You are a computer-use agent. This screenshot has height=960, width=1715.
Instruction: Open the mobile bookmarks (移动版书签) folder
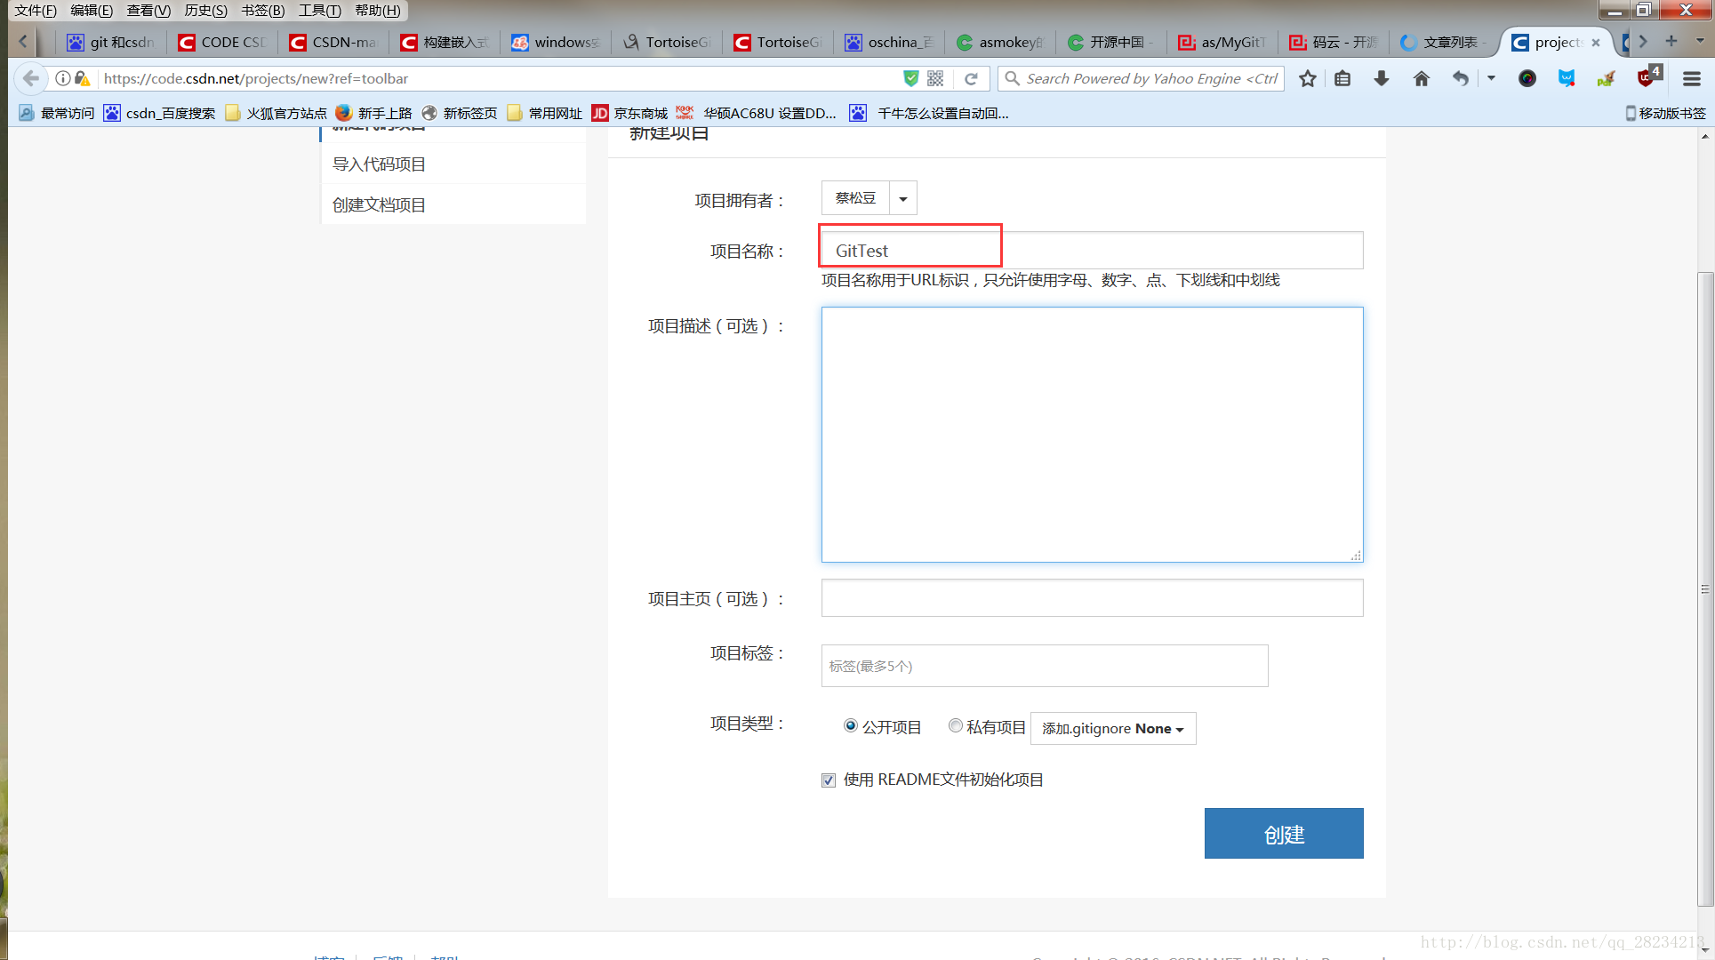click(1665, 113)
